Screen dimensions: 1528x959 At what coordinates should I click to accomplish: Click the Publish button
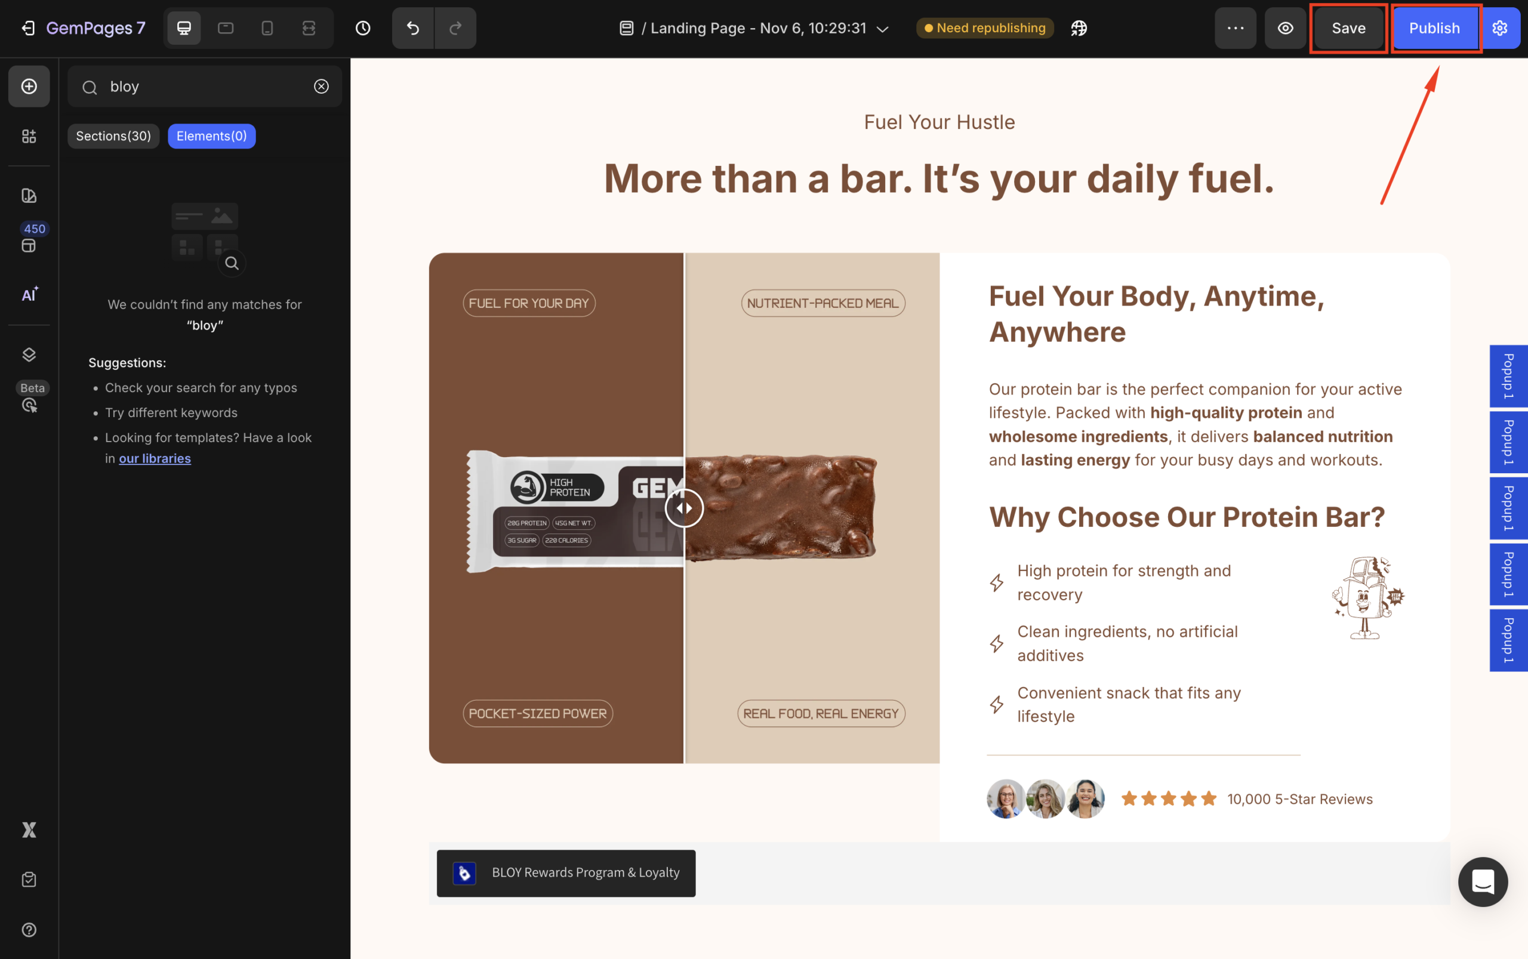pos(1434,28)
